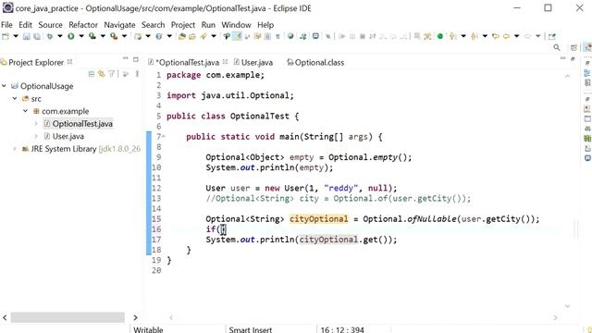This screenshot has width=592, height=333.
Task: Click the Quick Access search magnifier
Action: click(x=557, y=47)
